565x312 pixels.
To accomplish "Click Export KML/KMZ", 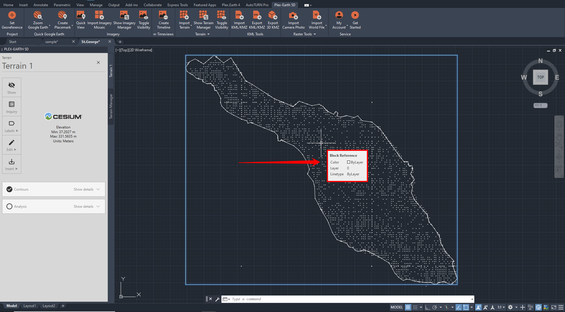I will (257, 20).
